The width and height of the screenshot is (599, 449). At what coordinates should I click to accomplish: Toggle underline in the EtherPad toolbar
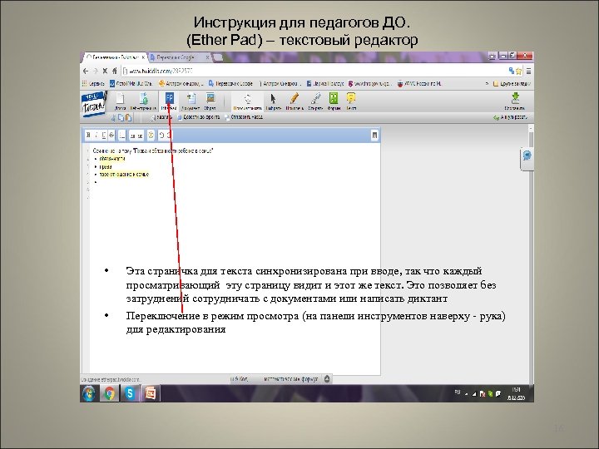click(x=103, y=136)
